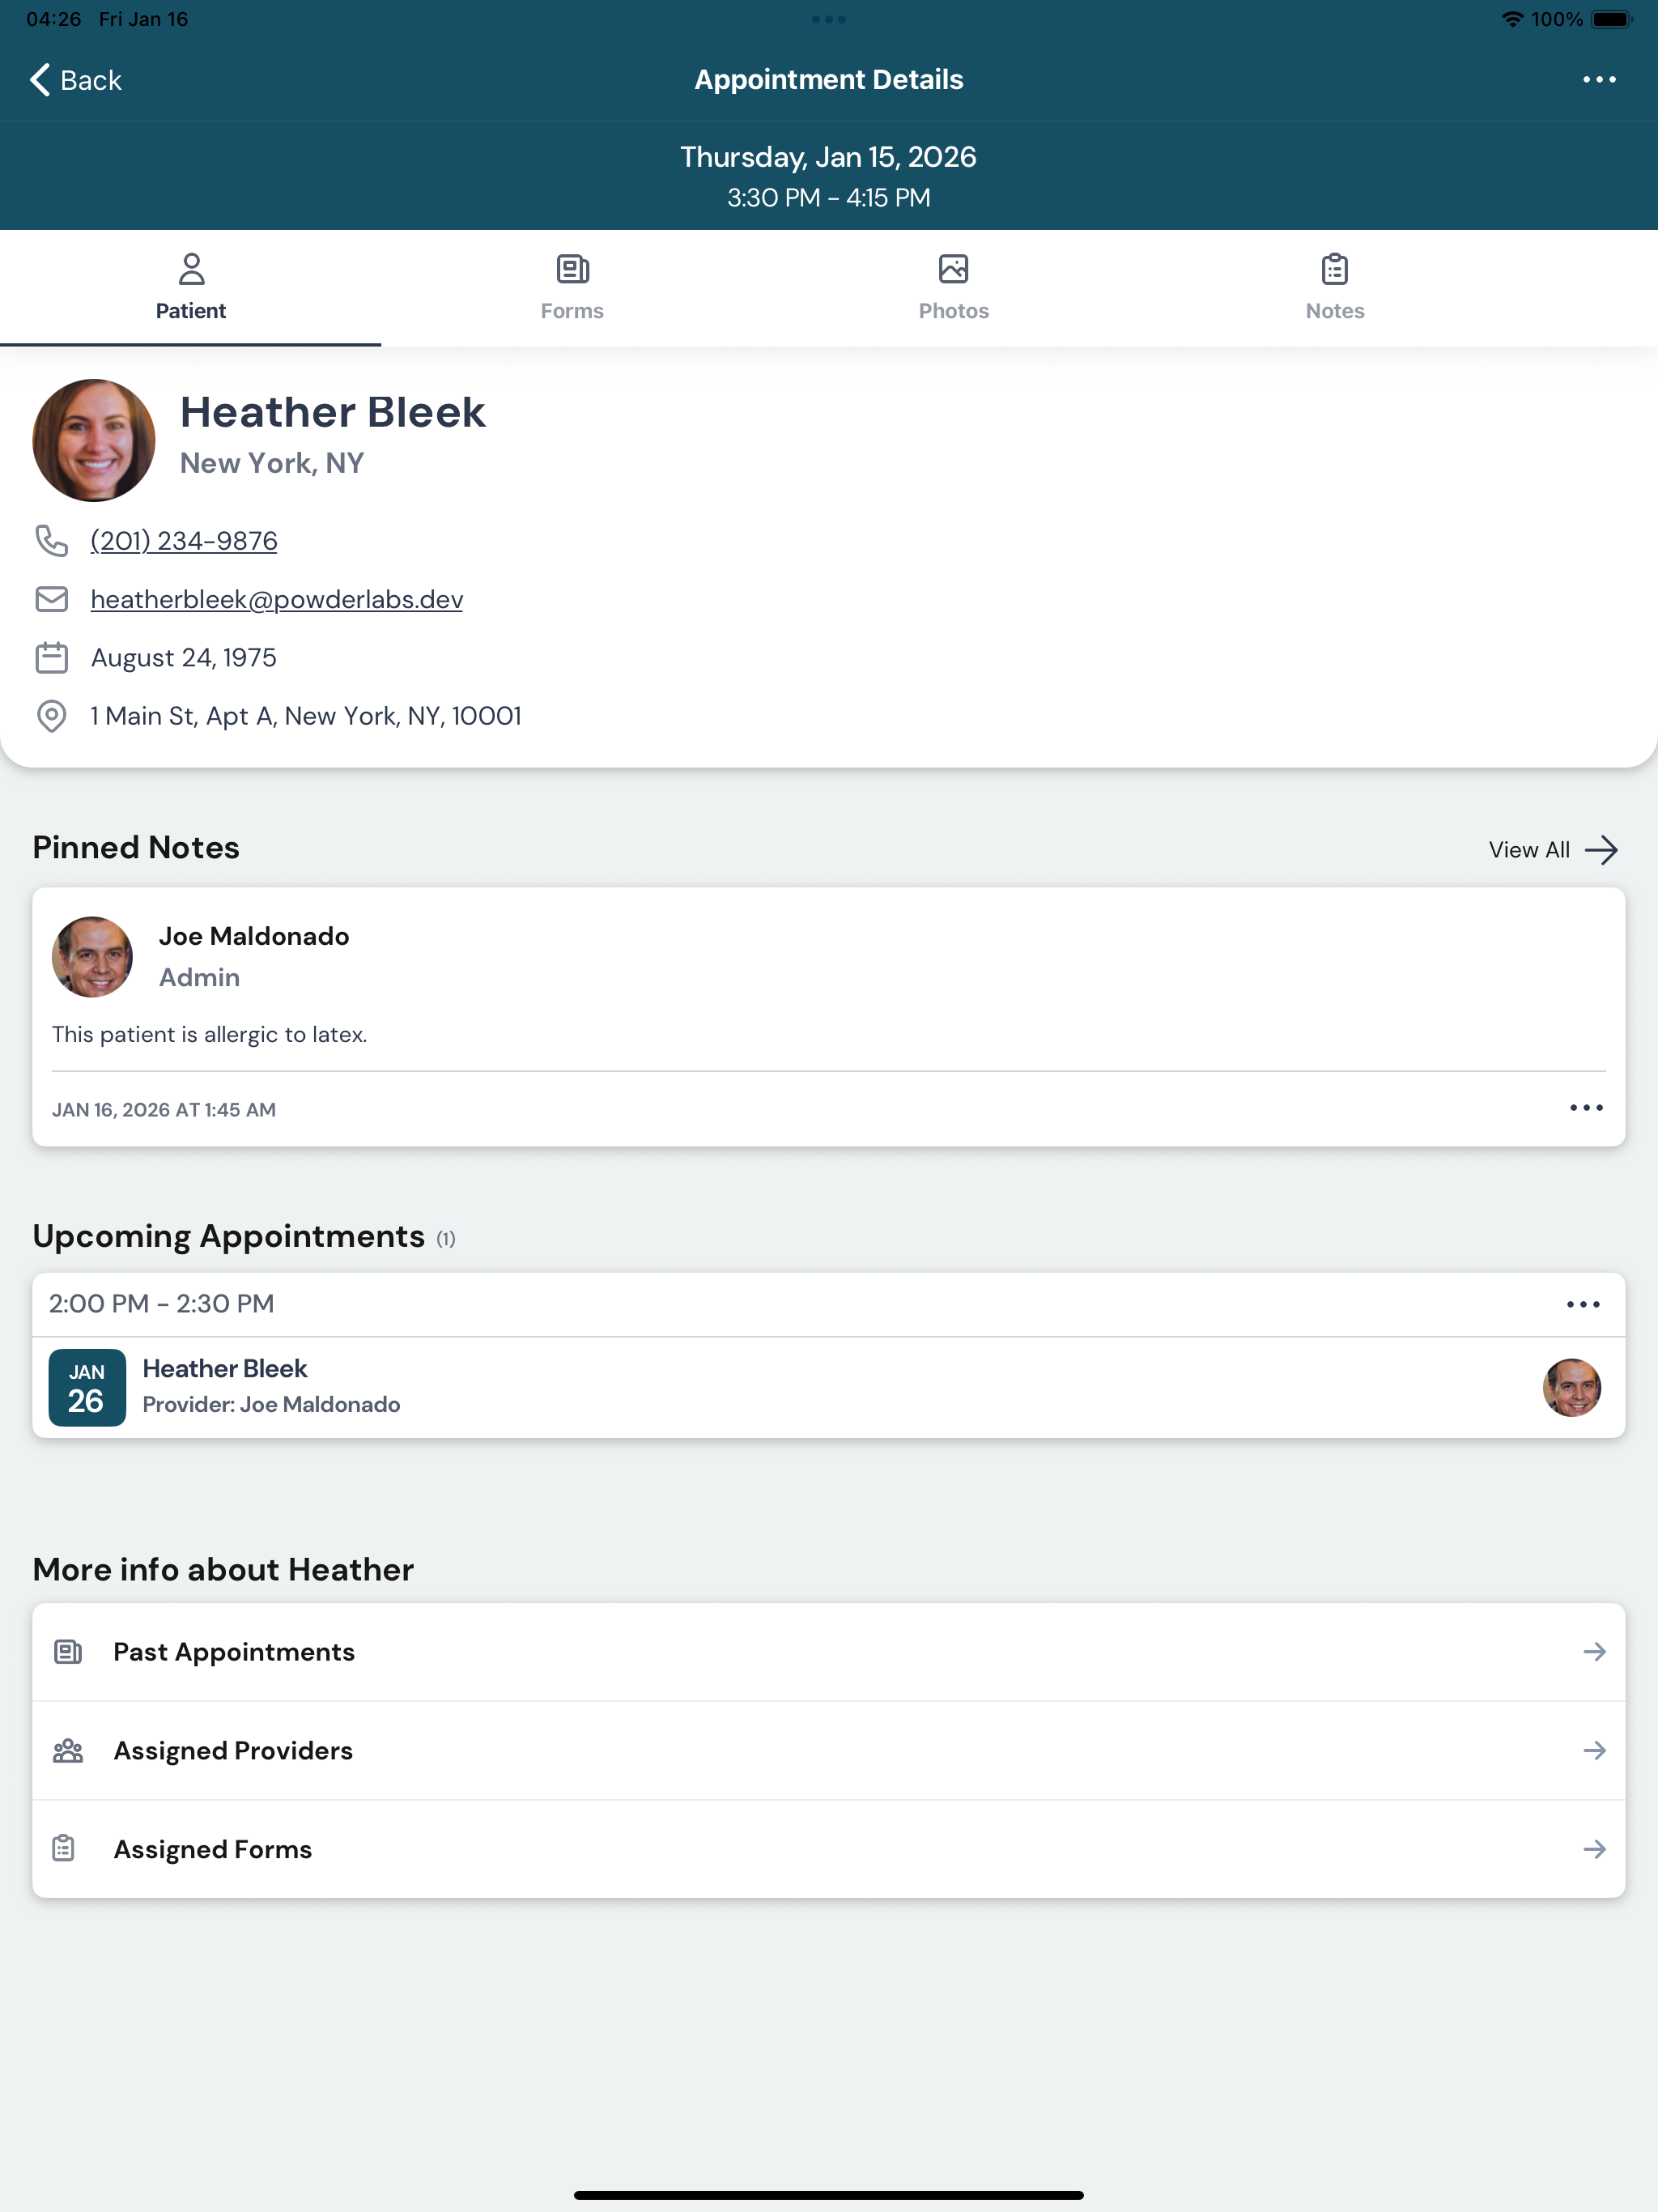Tap the Assigned Providers group icon
Screen dimensions: 1658x2212
click(x=68, y=1751)
